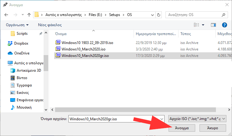Open the Οργάνωση menu
The image size is (232, 136).
coord(17,25)
